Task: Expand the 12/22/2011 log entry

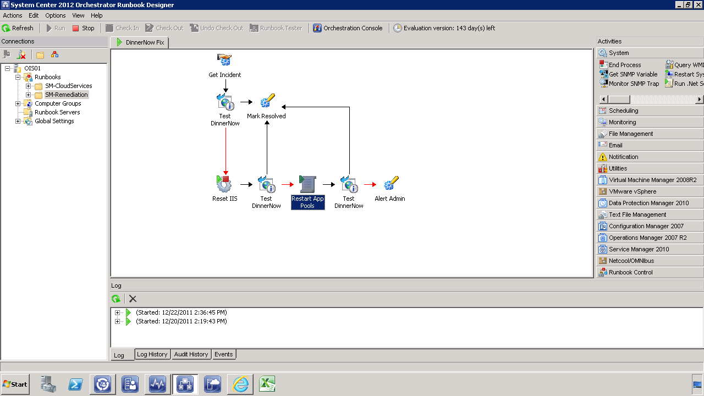Action: click(x=117, y=312)
